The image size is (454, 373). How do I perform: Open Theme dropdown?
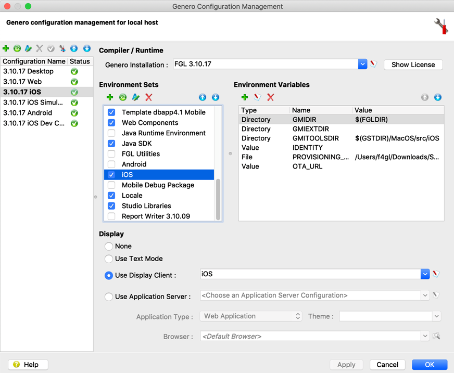[437, 316]
